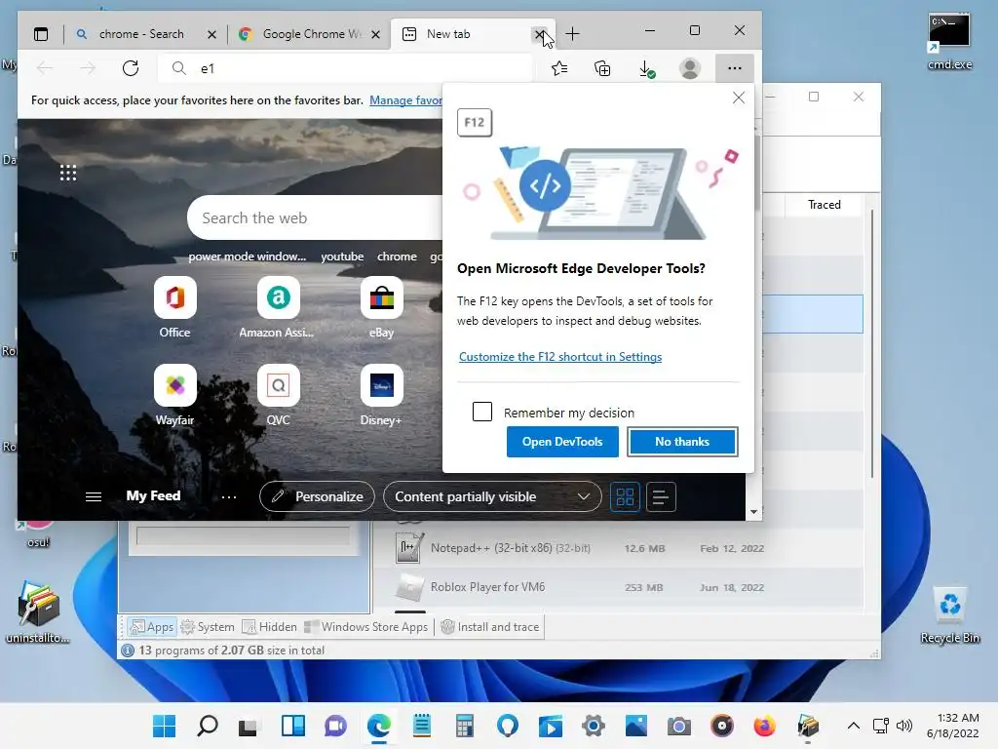Open the Favorites star icon
998x749 pixels.
559,68
